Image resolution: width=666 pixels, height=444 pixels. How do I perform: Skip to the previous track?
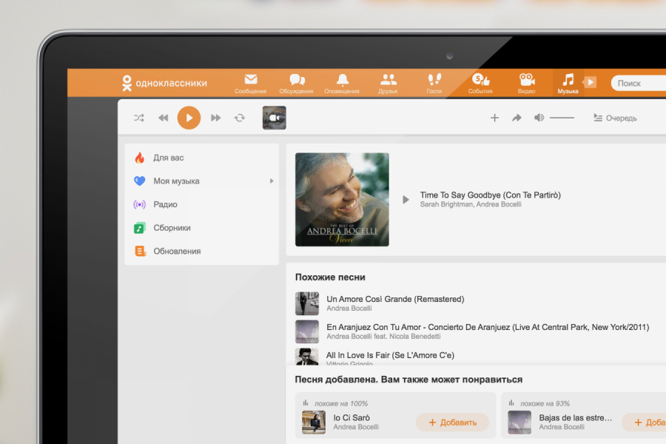(x=164, y=118)
